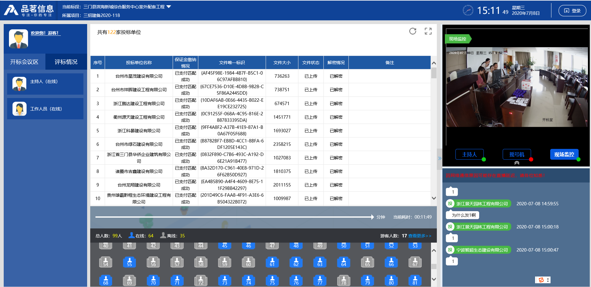Select attendee seat icon 68

[106, 281]
